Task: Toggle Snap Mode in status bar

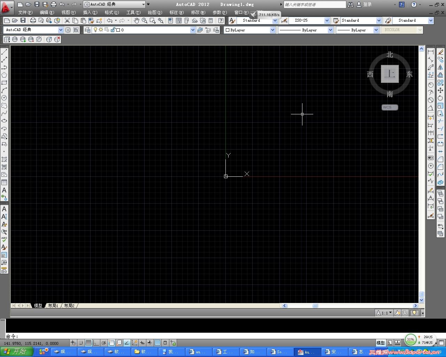Action: (x=81, y=343)
